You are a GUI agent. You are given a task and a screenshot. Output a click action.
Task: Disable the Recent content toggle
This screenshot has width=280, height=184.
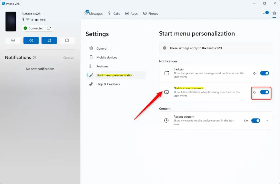pyautogui.click(x=256, y=121)
